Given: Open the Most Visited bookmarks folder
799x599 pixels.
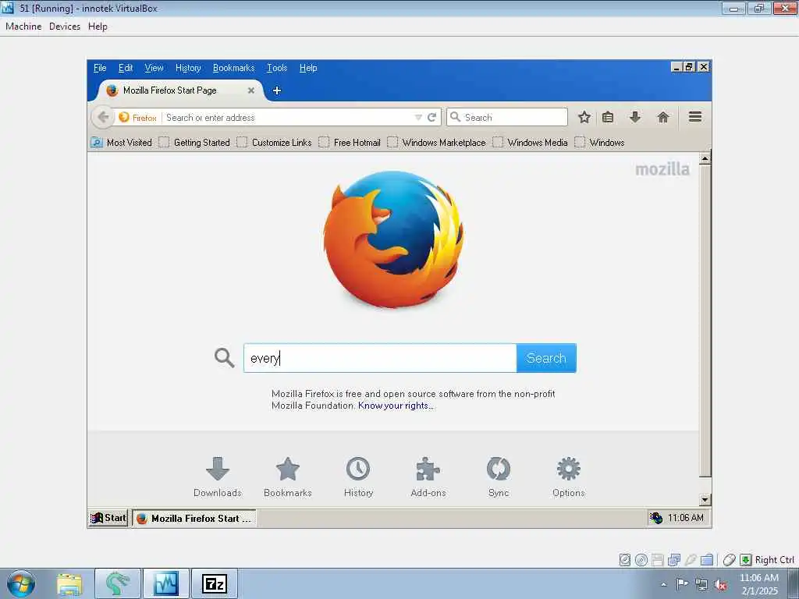Looking at the screenshot, I should click(122, 143).
